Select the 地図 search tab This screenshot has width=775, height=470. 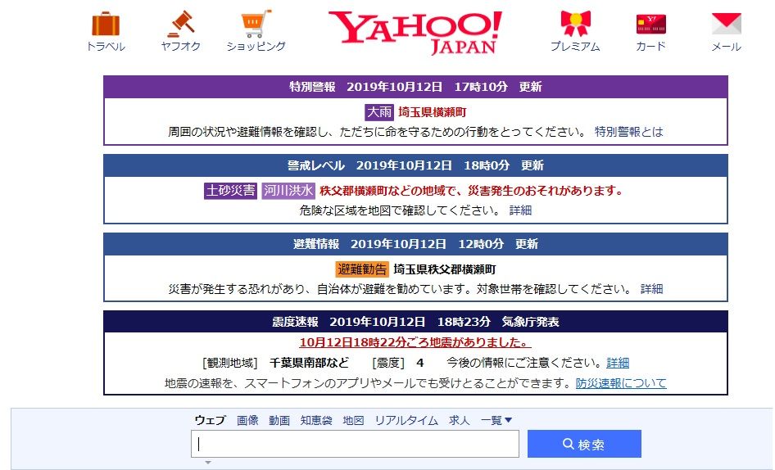(x=353, y=421)
